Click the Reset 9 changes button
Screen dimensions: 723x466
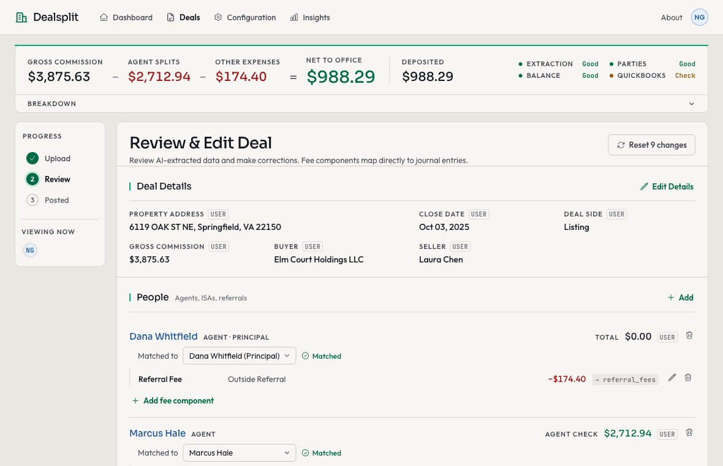[651, 145]
